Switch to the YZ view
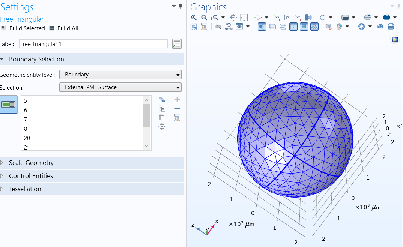403x247 pixels. pos(287,18)
